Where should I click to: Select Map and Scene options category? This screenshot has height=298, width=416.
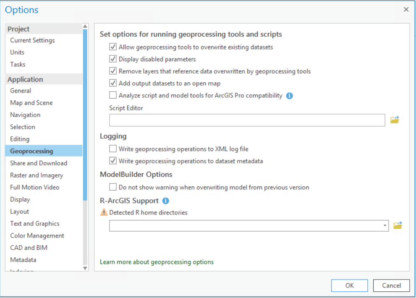(x=31, y=103)
